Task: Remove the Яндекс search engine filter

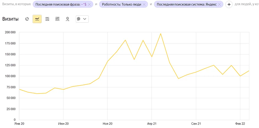Action: (x=219, y=5)
